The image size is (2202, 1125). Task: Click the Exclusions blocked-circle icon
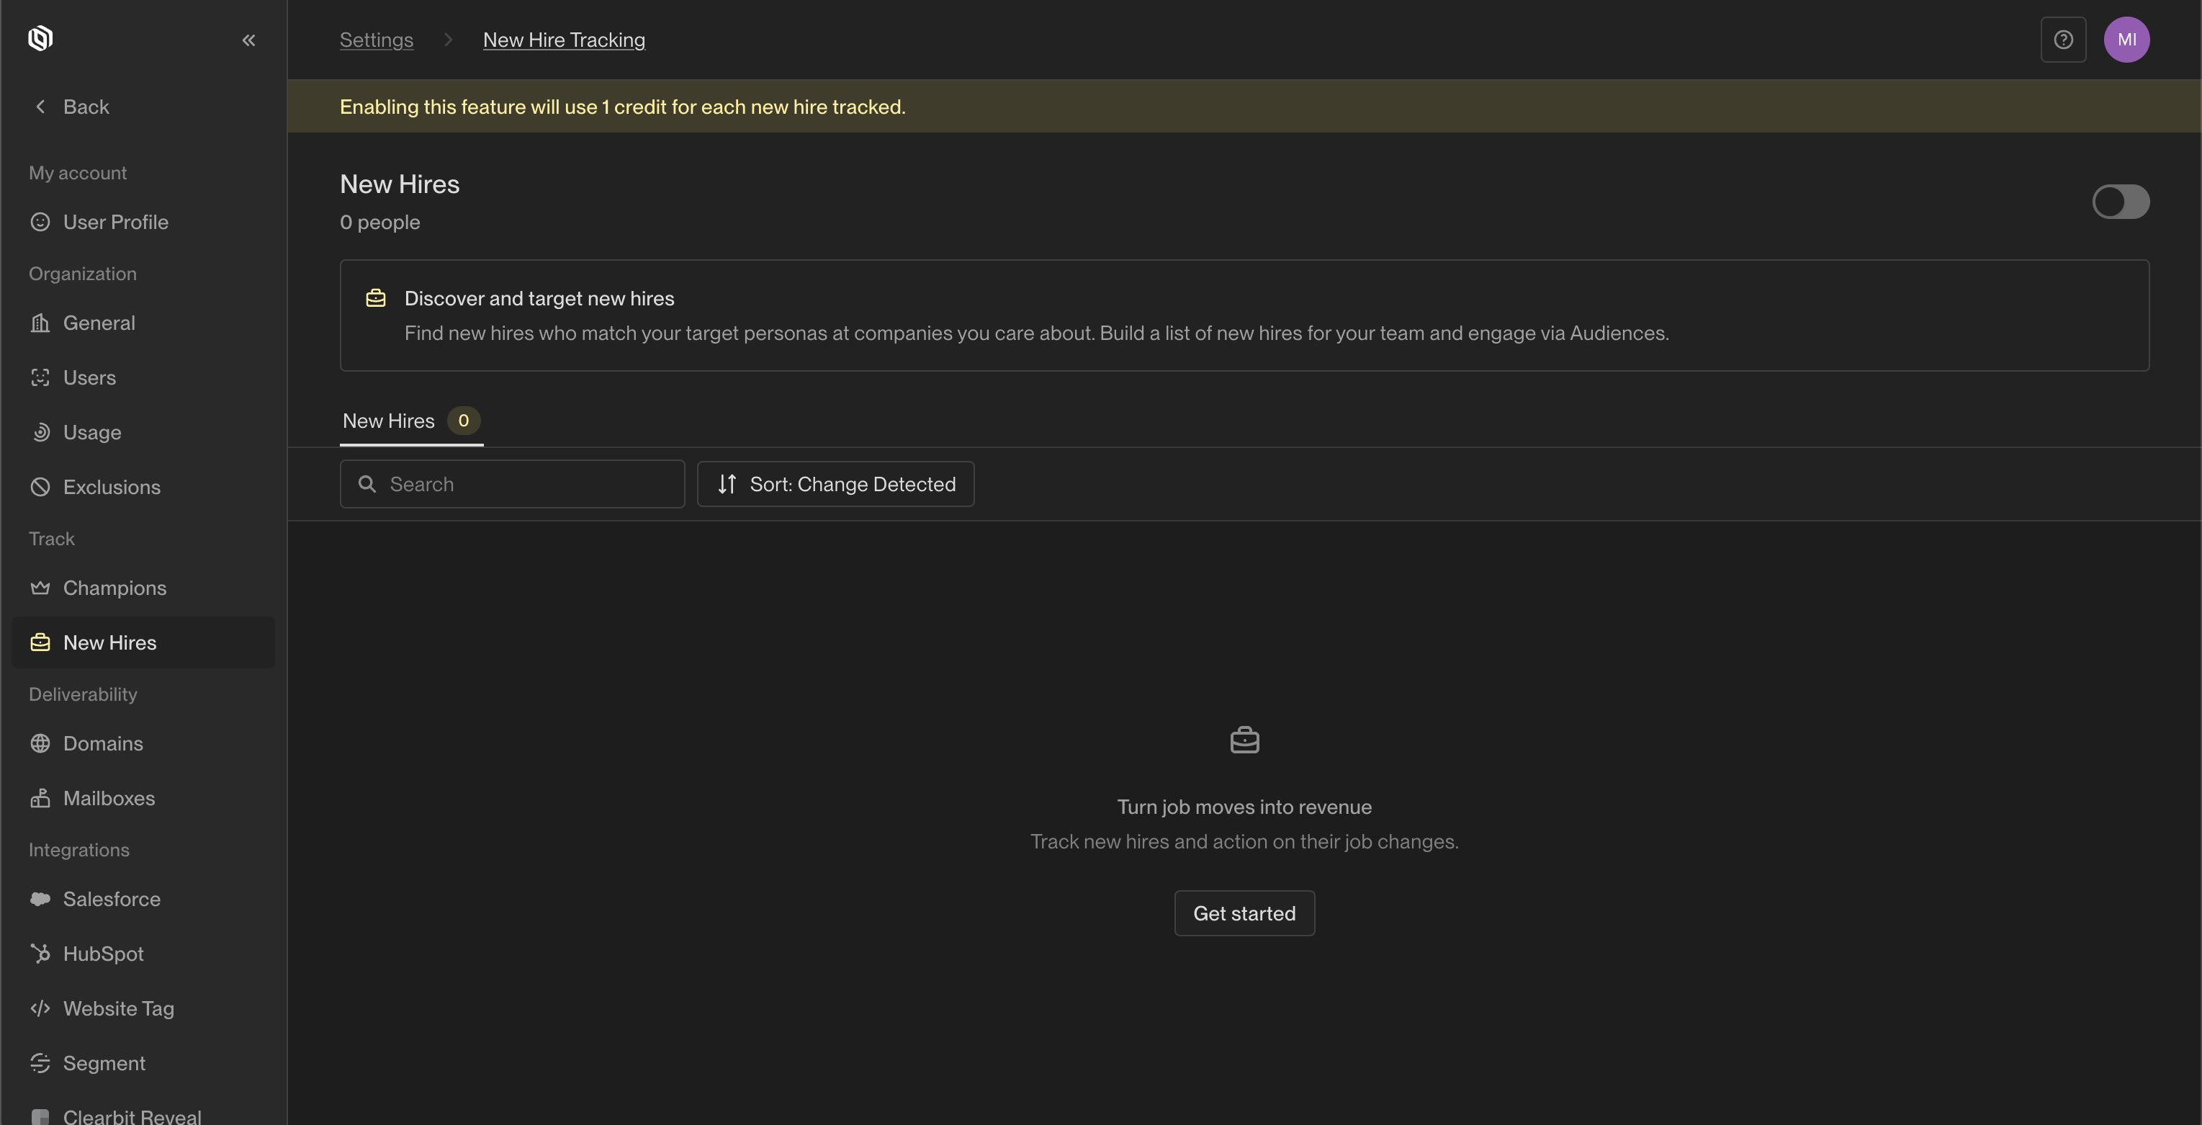pos(40,488)
